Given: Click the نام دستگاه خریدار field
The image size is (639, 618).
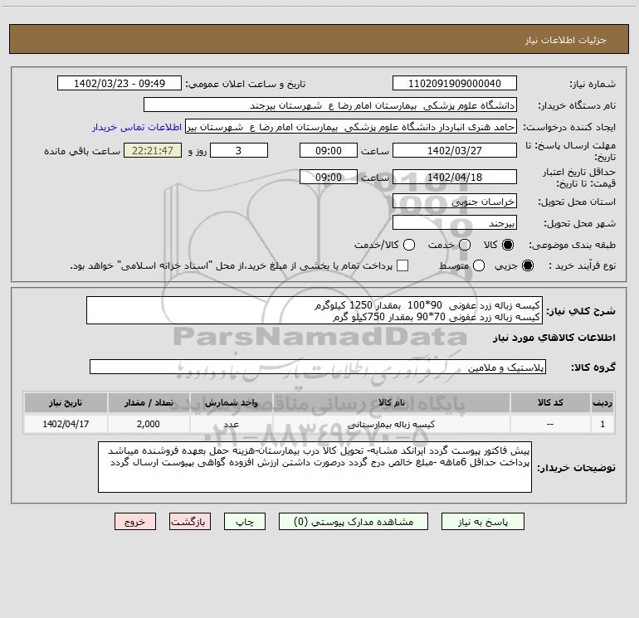Looking at the screenshot, I should click(x=330, y=105).
